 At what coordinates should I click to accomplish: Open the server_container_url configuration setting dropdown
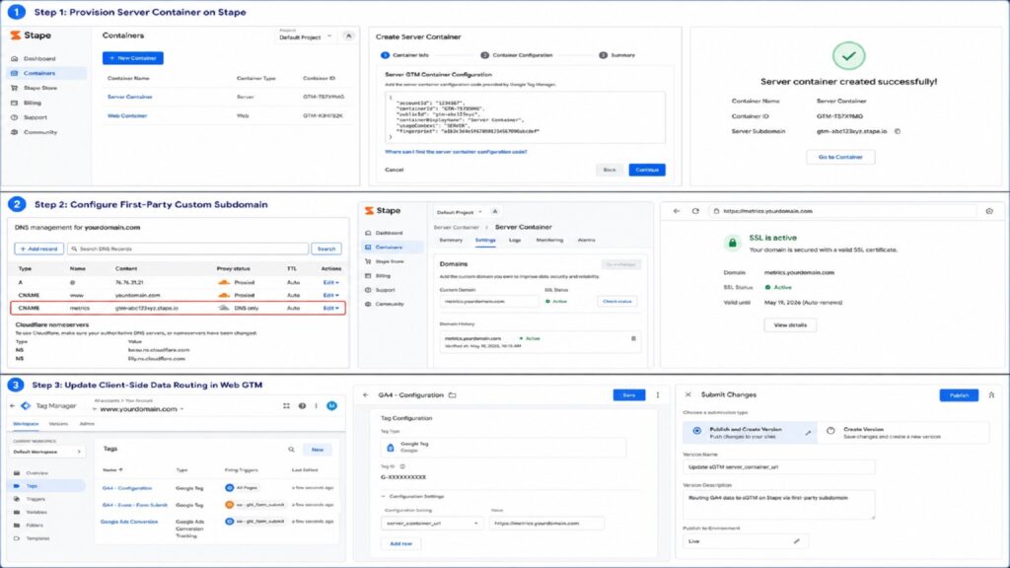[x=431, y=524]
